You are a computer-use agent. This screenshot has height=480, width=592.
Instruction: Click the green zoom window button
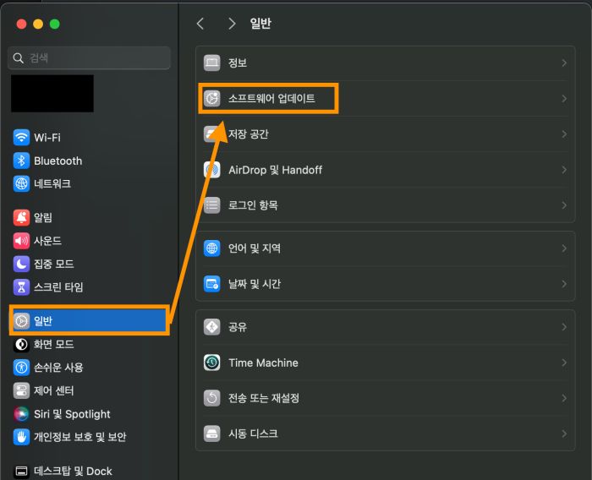click(x=55, y=25)
